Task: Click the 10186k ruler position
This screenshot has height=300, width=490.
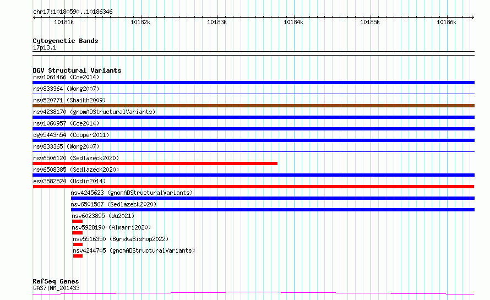Action: [x=447, y=22]
